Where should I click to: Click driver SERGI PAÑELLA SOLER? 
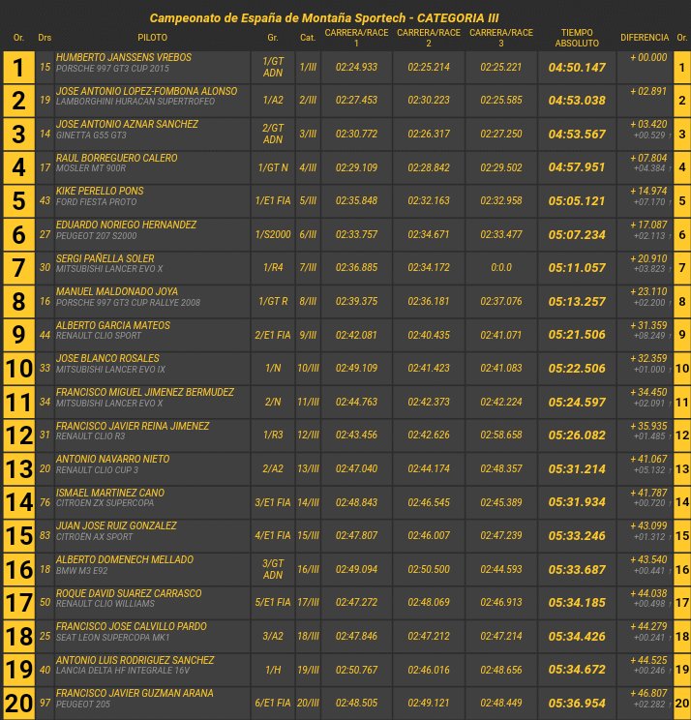[105, 258]
